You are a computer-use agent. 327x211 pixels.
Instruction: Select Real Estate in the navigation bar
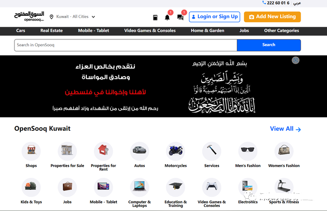pos(51,30)
